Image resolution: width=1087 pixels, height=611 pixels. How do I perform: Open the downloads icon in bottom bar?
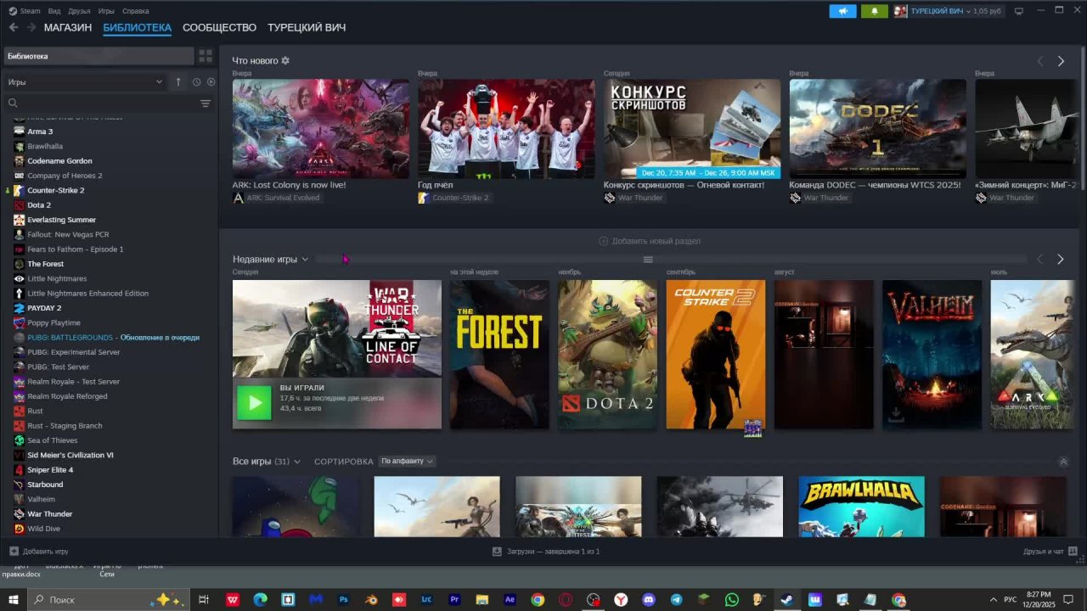point(497,552)
